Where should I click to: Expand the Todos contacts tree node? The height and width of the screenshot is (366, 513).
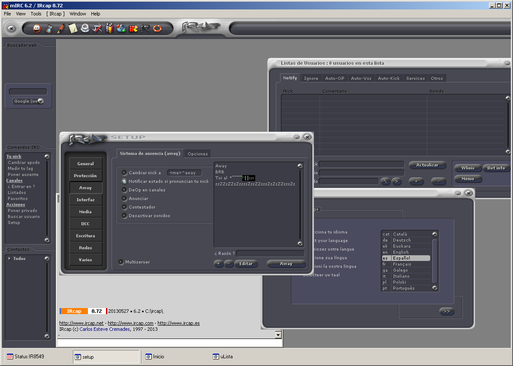click(x=9, y=259)
